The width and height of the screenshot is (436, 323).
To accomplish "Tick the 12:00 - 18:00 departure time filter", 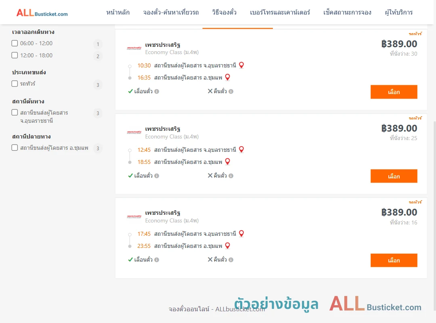I will pos(15,55).
